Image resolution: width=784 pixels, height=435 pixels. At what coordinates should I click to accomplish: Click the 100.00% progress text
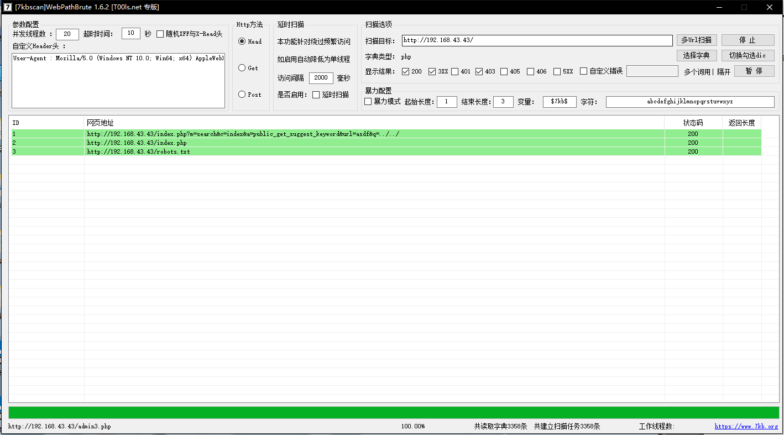coord(413,427)
